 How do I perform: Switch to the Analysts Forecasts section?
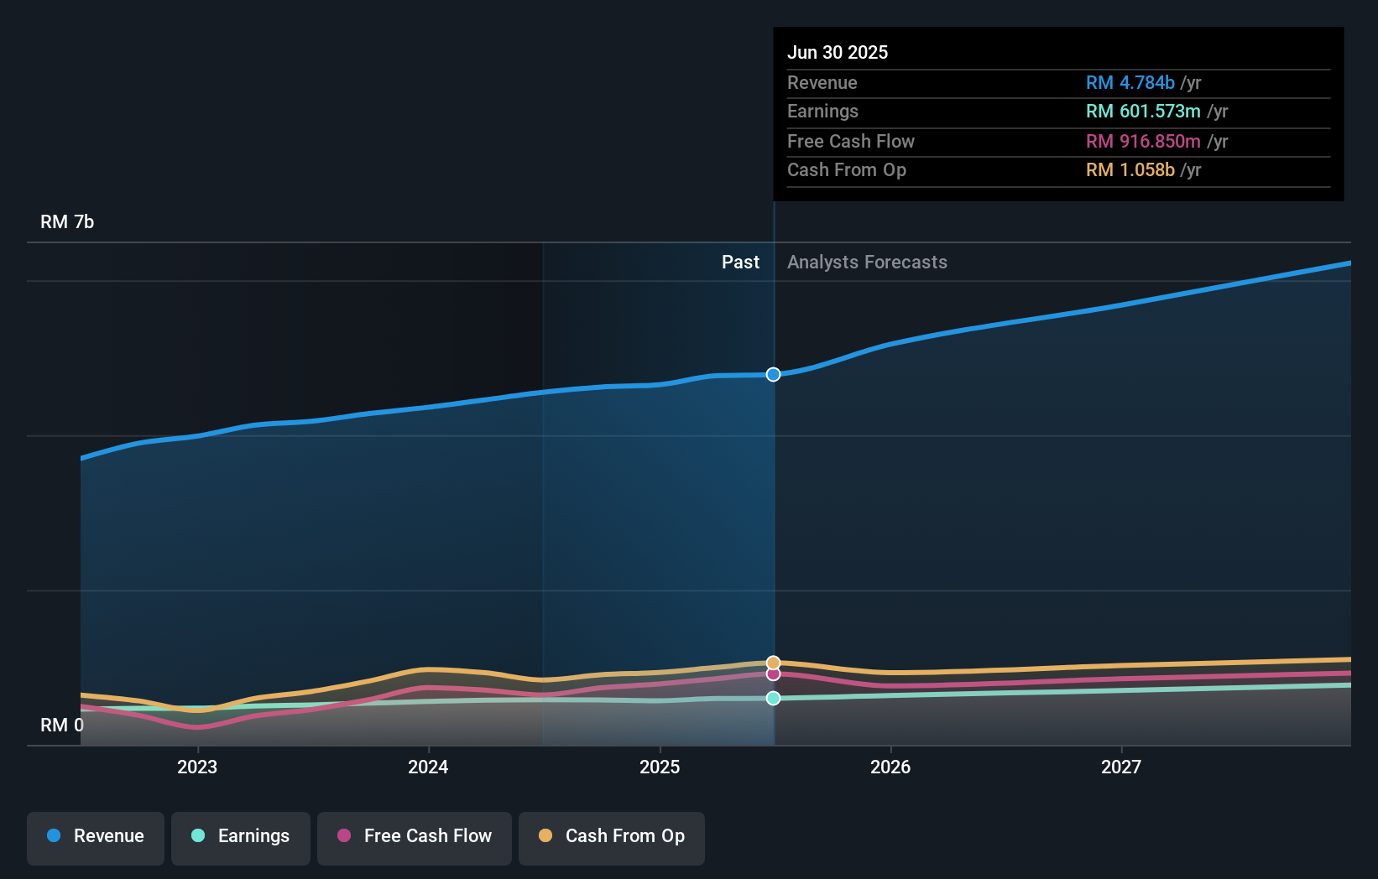click(x=867, y=262)
